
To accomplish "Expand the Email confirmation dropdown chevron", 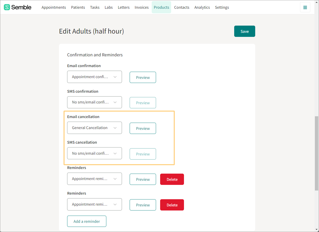I will pyautogui.click(x=115, y=77).
